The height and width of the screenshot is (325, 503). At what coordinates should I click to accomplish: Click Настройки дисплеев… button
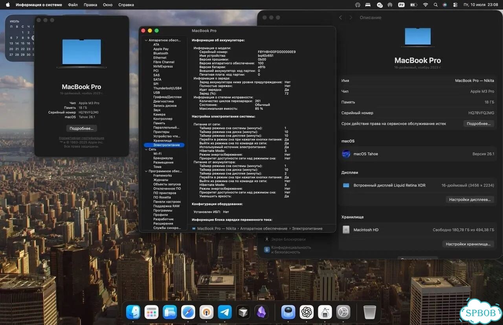tap(470, 200)
